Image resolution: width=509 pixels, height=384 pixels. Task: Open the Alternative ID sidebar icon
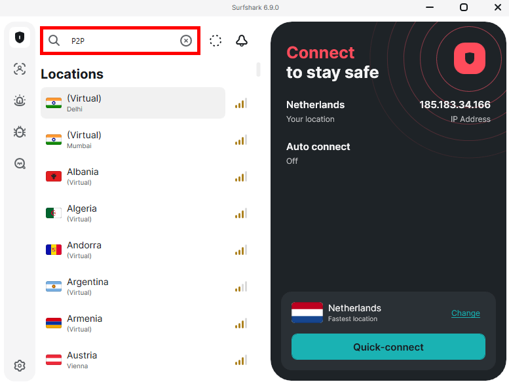20,69
